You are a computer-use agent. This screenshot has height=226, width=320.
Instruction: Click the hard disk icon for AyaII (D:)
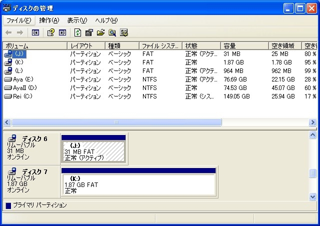8,88
